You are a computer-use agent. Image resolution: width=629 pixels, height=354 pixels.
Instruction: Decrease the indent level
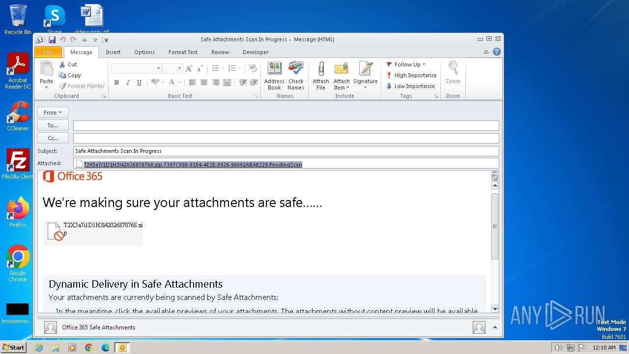click(243, 83)
